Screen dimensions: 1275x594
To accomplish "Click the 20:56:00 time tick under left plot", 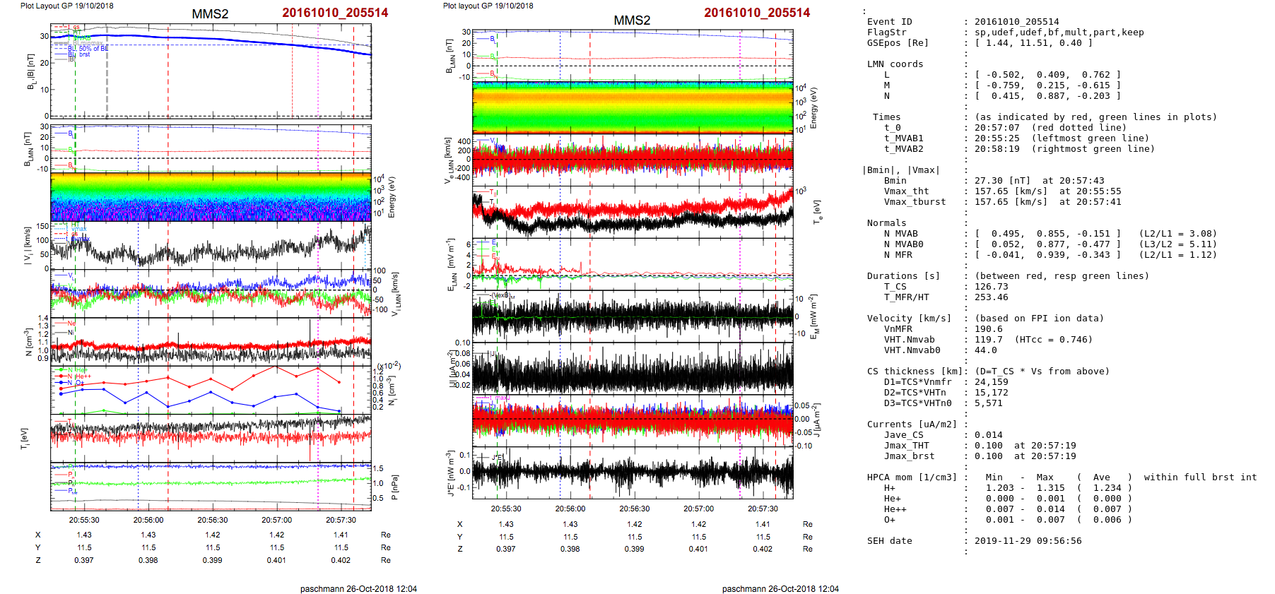I will click(x=148, y=520).
